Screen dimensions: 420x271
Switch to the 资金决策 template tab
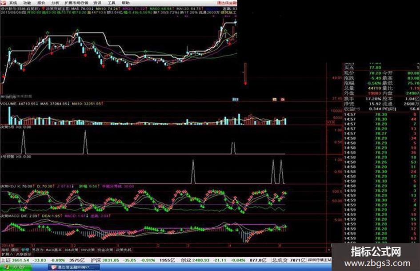pyautogui.click(x=105, y=250)
